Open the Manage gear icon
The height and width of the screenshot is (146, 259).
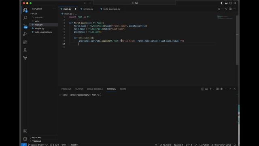[25, 139]
